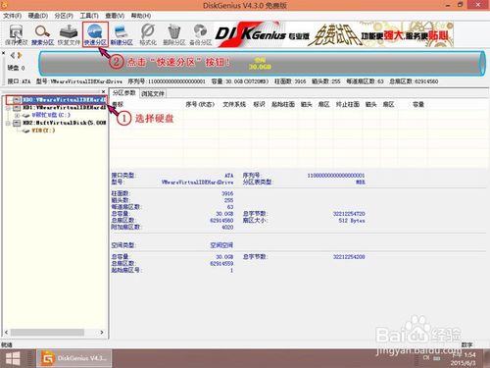
Task: Close the disk tree pane with its small X
Action: click(x=103, y=91)
